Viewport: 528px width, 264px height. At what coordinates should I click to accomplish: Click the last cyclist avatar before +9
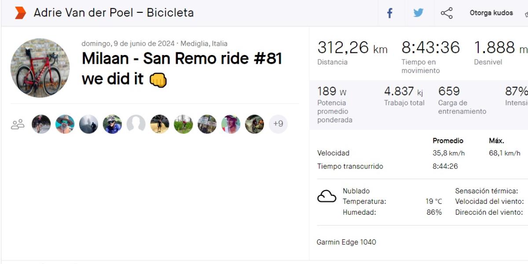coord(254,124)
